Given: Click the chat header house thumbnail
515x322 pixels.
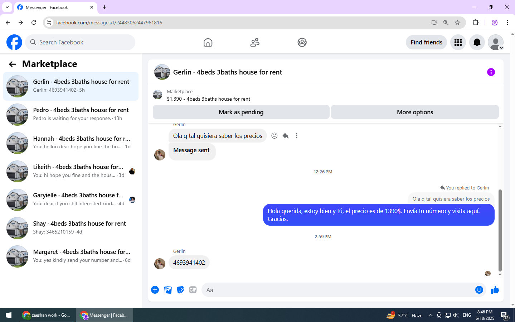Looking at the screenshot, I should [162, 72].
